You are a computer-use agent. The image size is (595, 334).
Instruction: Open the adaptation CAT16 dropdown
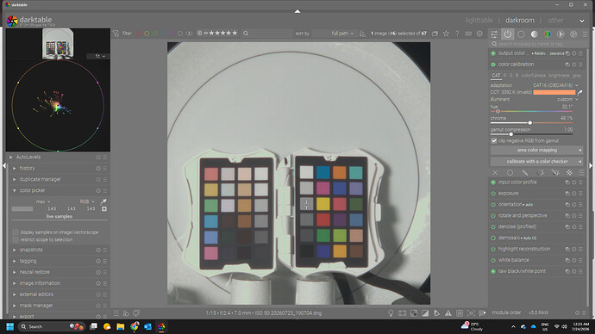coord(555,85)
